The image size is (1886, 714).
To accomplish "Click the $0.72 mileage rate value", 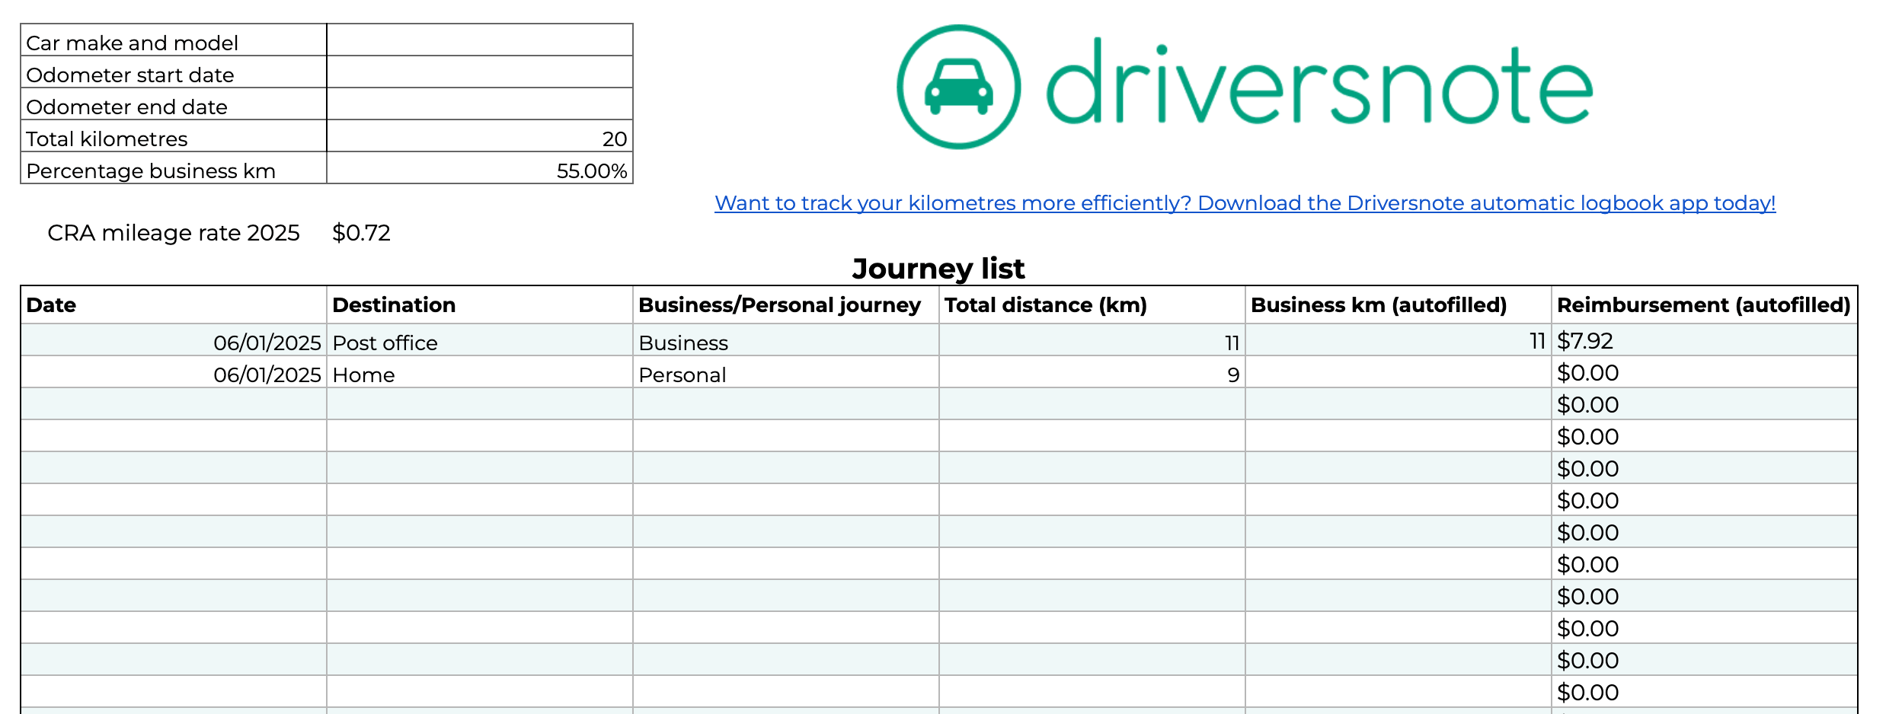I will pyautogui.click(x=361, y=233).
